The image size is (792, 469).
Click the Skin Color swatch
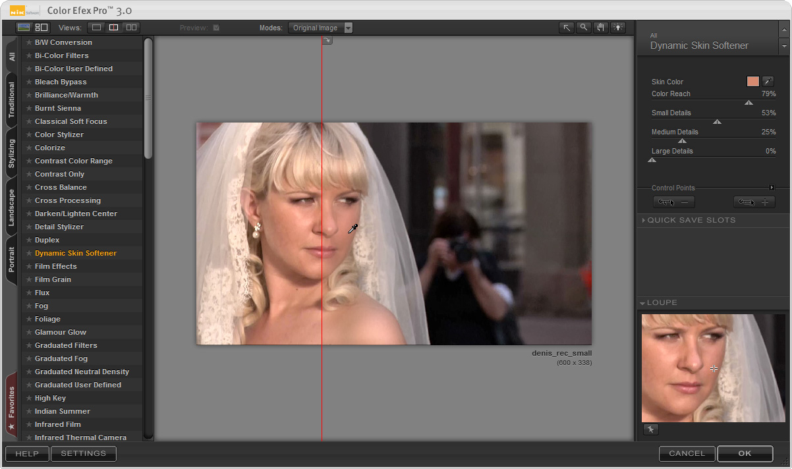coord(752,82)
